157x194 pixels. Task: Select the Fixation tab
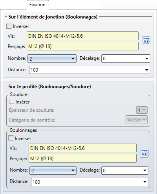tap(38, 5)
